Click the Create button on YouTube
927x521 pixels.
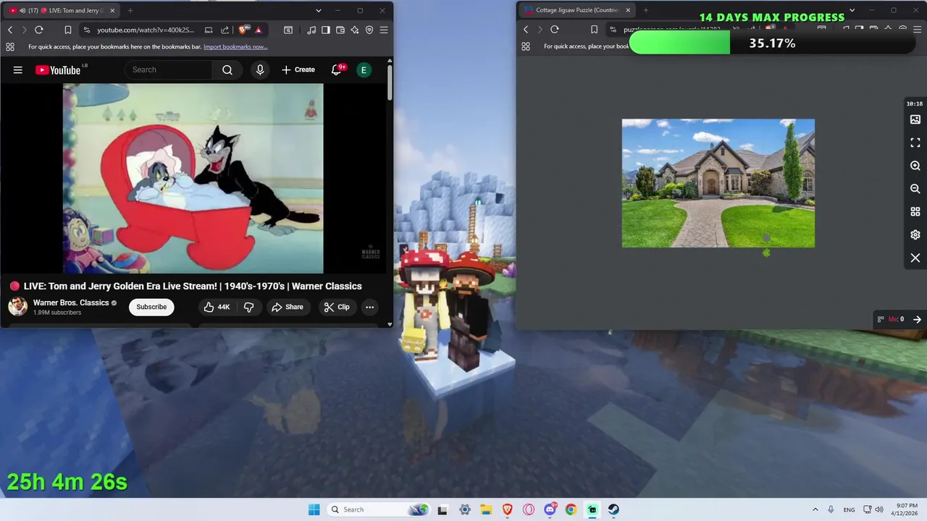[x=298, y=70]
